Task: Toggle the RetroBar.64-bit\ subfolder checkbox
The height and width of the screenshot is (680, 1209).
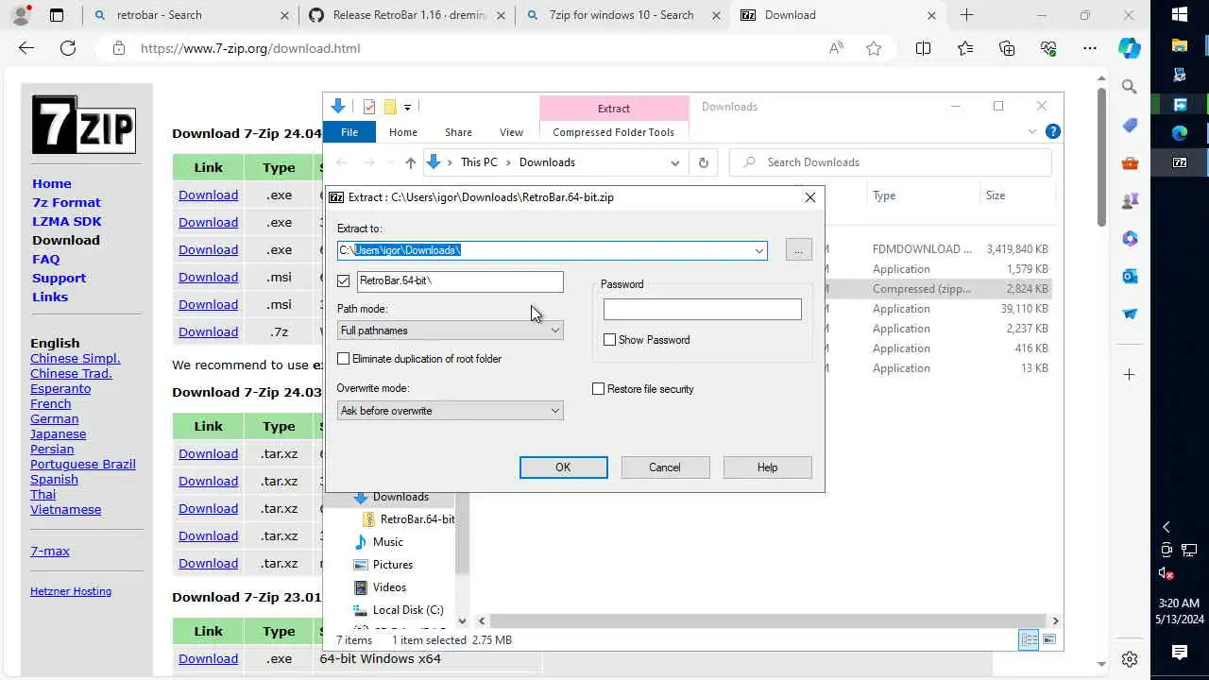Action: pos(344,280)
